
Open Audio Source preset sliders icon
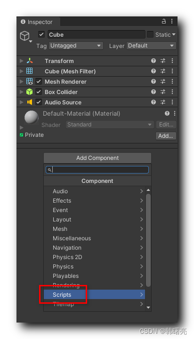(163, 102)
